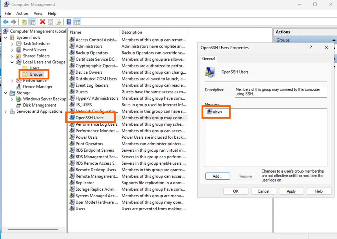This screenshot has height=239, width=337.
Task: Collapse the System Tools tree node
Action: (x=5, y=38)
